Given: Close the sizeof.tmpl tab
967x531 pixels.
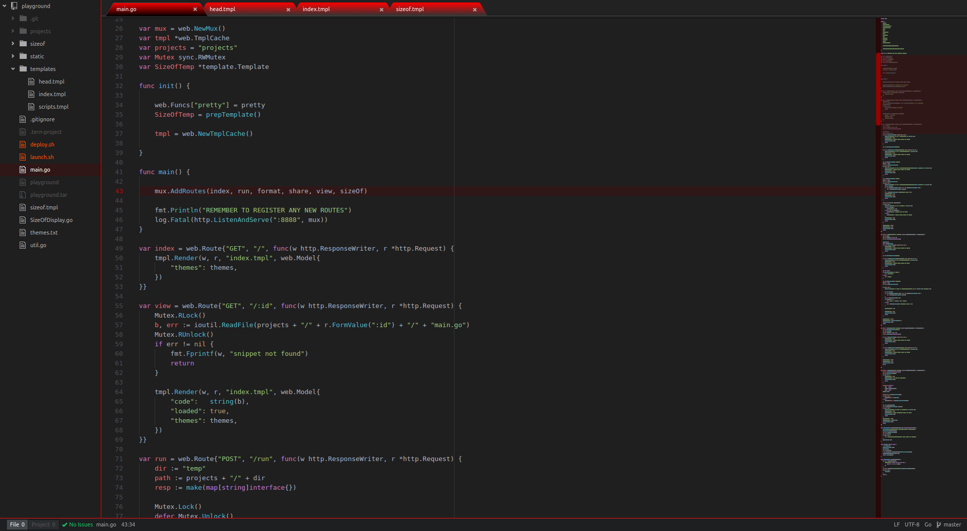Looking at the screenshot, I should click(x=475, y=10).
